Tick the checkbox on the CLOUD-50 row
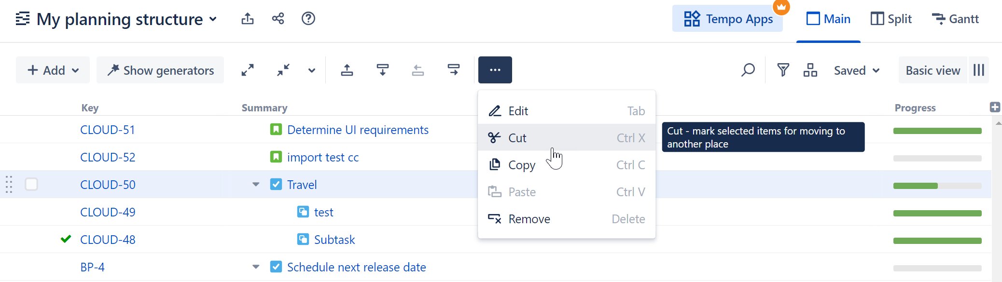Viewport: 1002px width, 282px height. pyautogui.click(x=31, y=184)
